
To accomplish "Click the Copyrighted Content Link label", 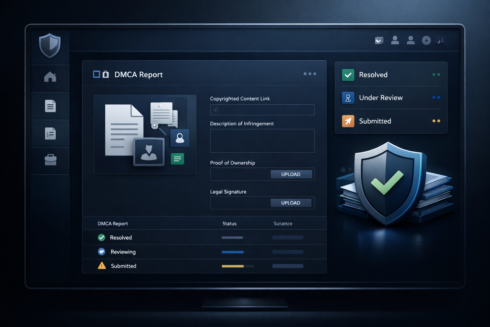I will pos(240,99).
